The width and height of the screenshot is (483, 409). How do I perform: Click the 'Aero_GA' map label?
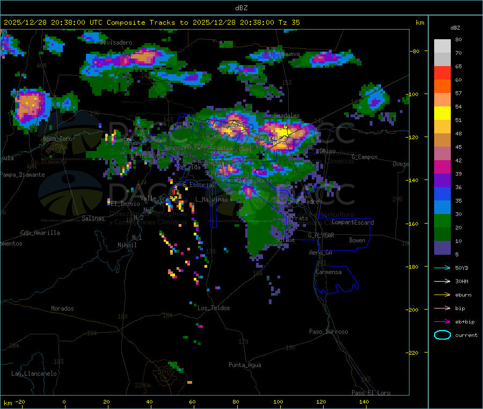(321, 253)
